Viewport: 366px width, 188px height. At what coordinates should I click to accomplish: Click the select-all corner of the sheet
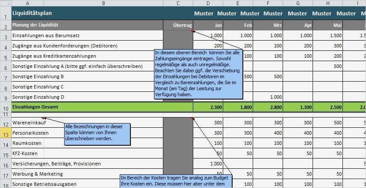coord(6,3)
